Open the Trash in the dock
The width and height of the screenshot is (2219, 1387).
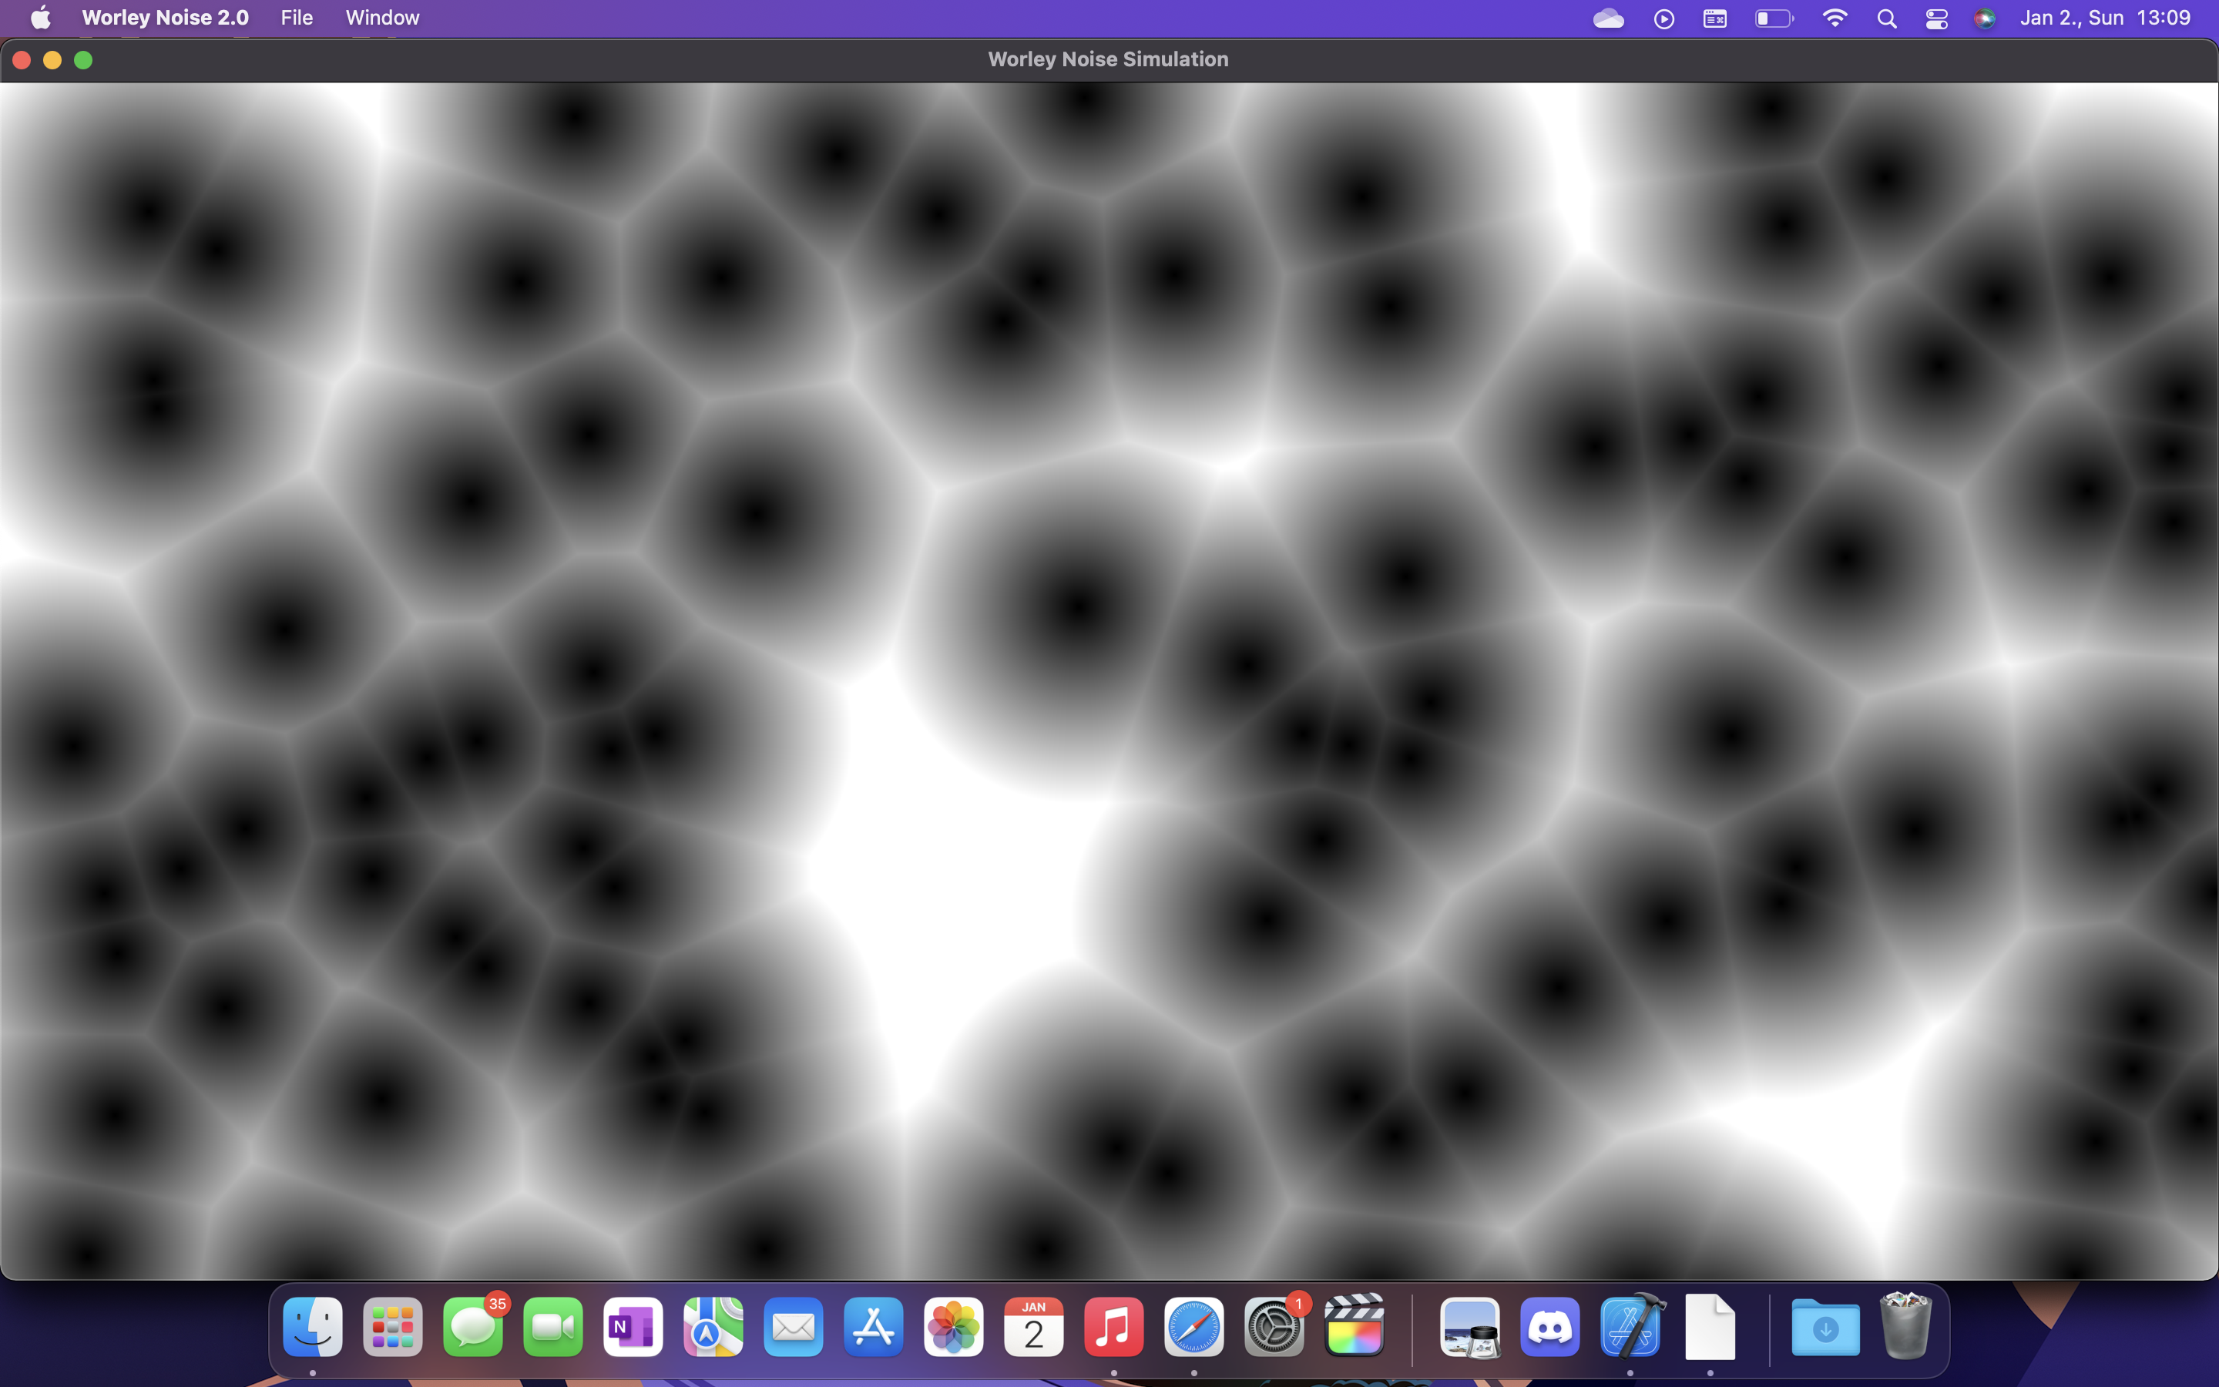1905,1328
